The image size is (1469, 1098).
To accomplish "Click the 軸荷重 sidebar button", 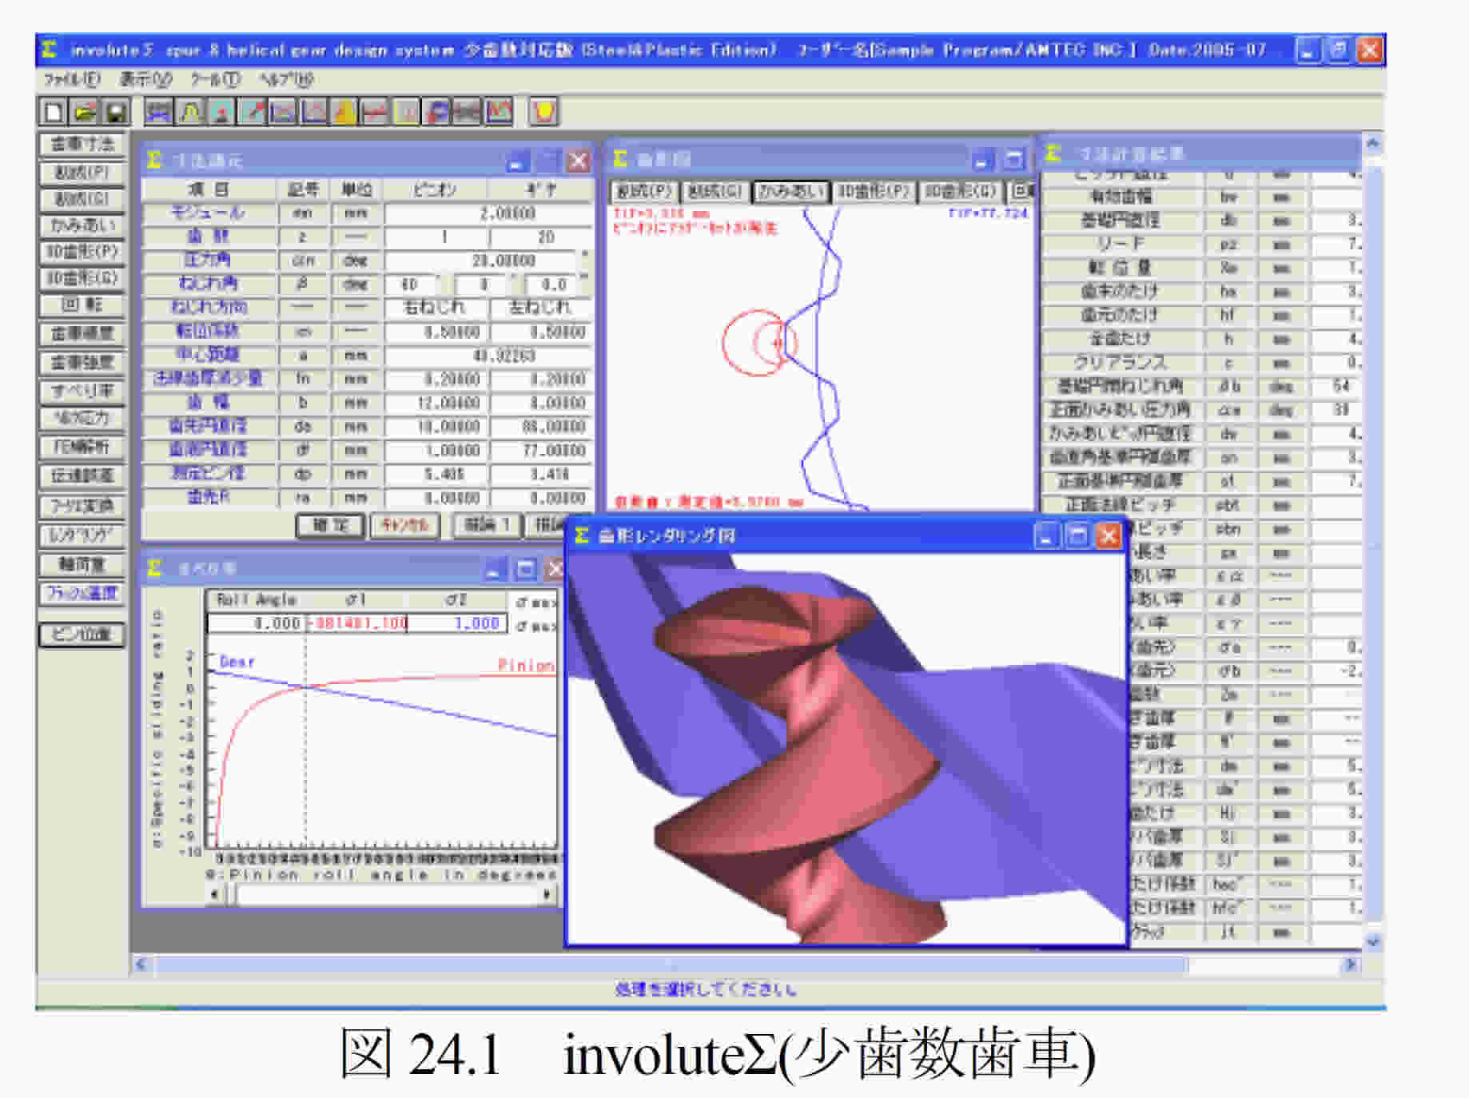I will coord(82,564).
